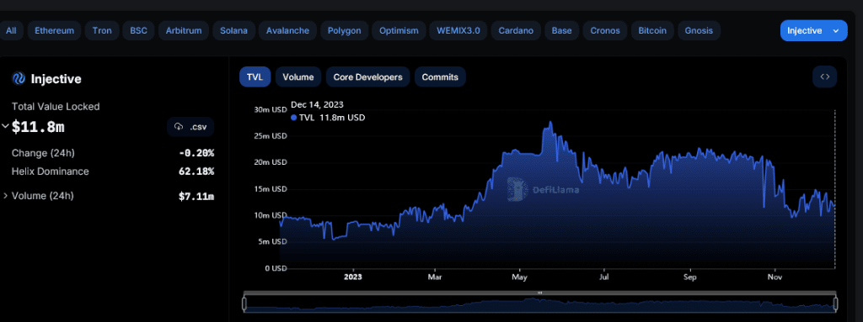
Task: Filter by Base chain
Action: click(562, 31)
